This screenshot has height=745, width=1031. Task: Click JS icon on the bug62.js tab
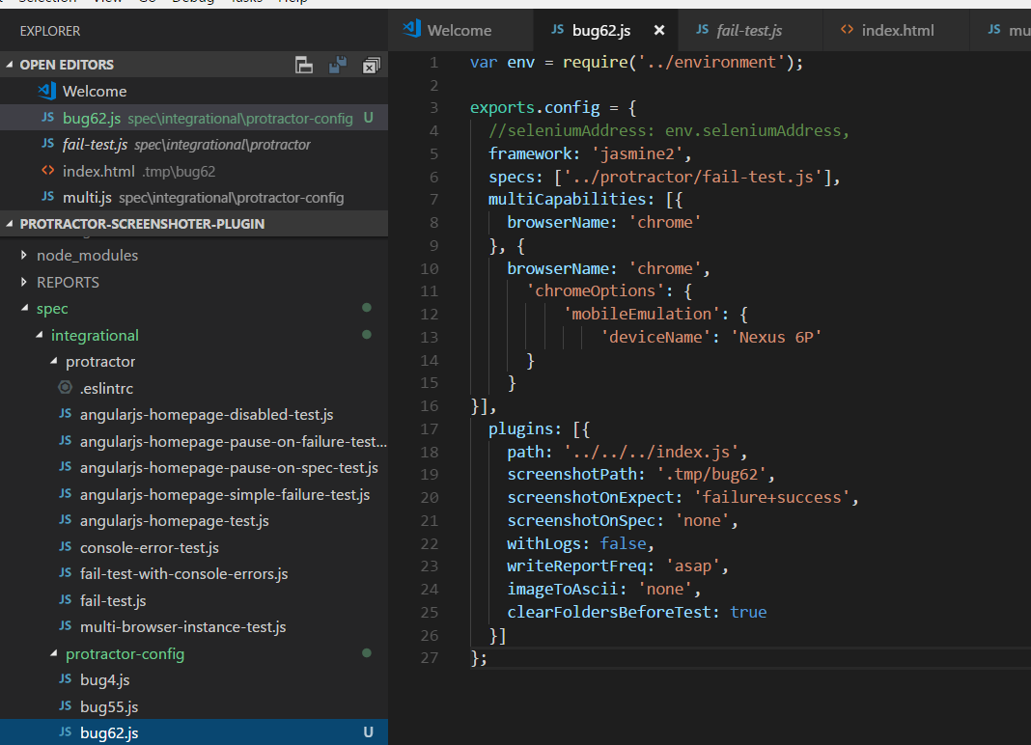(558, 29)
